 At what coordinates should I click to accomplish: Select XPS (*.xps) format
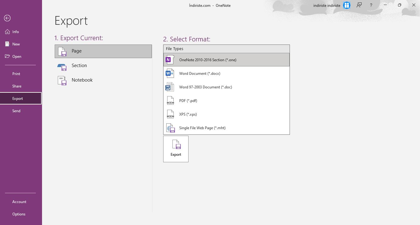tap(227, 114)
